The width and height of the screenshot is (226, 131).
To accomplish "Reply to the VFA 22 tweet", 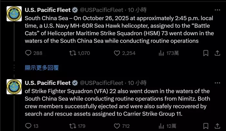I will (x=28, y=126).
